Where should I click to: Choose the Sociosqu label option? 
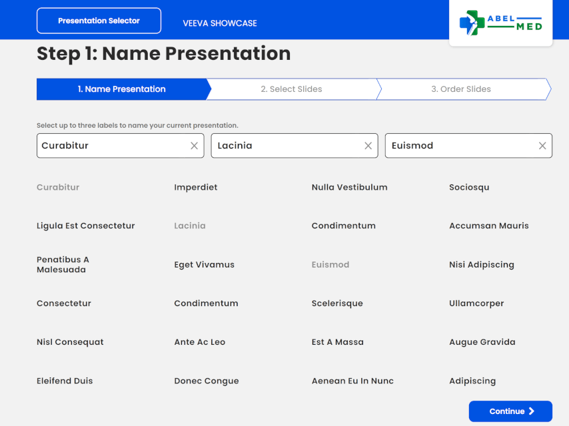(x=469, y=187)
